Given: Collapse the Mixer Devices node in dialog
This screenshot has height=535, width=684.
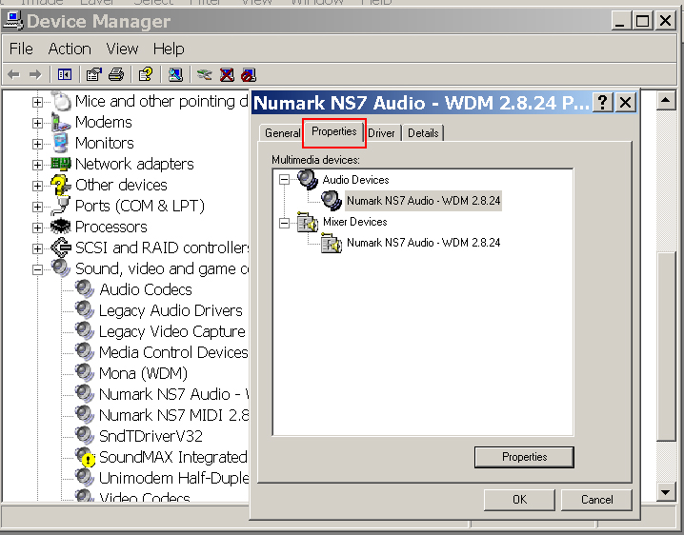Looking at the screenshot, I should [285, 224].
